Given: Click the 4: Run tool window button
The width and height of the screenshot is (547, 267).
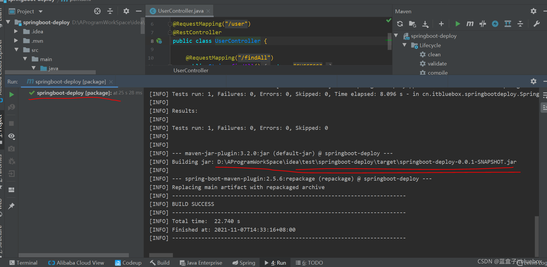Looking at the screenshot, I should pos(275,263).
